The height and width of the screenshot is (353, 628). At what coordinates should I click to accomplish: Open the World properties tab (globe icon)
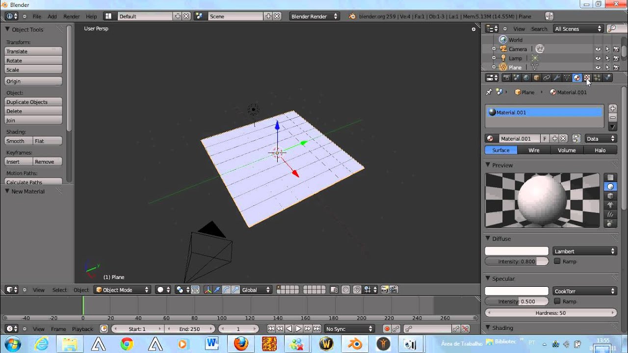[526, 77]
